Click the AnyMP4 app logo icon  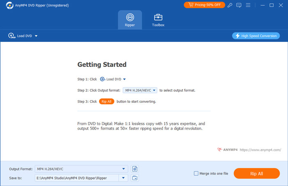tap(9, 5)
